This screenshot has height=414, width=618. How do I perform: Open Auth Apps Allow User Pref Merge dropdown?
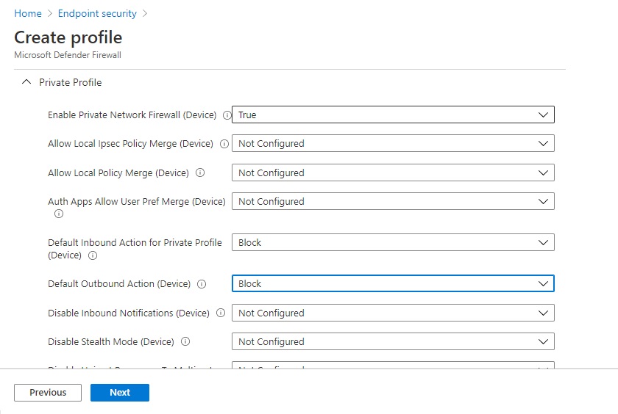coord(393,202)
